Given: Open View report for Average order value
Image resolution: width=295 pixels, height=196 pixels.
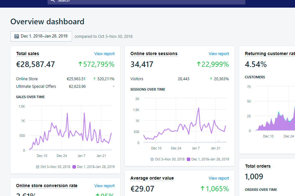Looking at the screenshot, I should 219,178.
